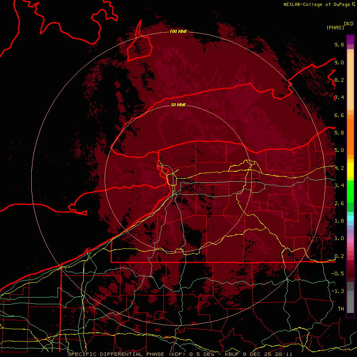Viewport: 357px width, 357px height.
Task: Select the 2.6 scale value
Action: point(339,203)
